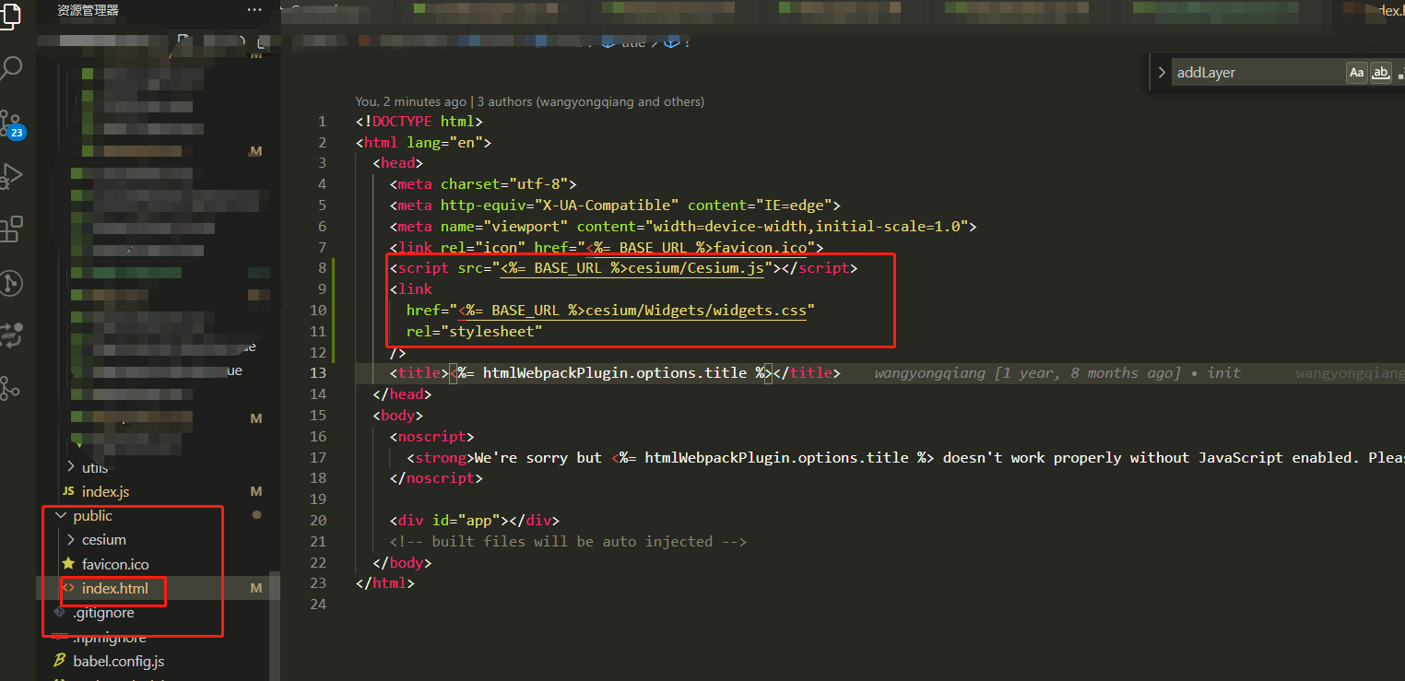Open index.js in the file tree
The image size is (1405, 681).
(x=105, y=492)
